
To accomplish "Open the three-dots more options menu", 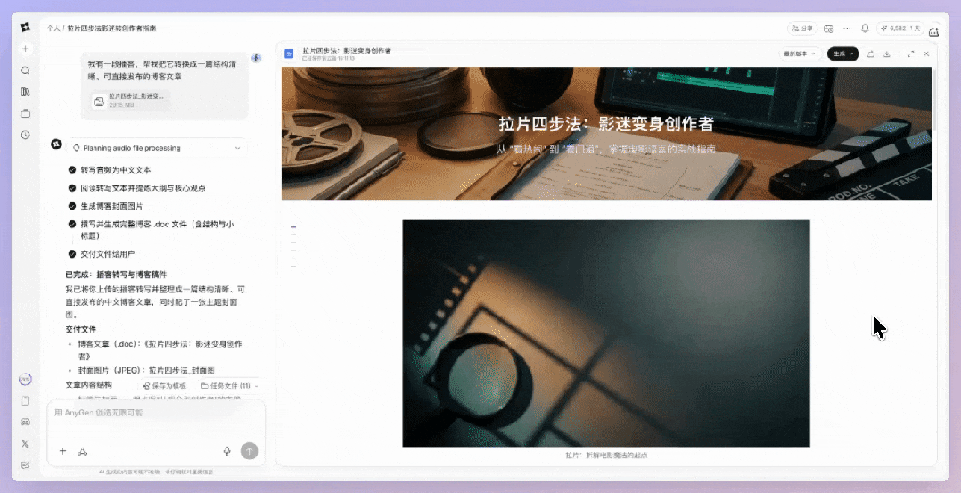I will tap(847, 29).
